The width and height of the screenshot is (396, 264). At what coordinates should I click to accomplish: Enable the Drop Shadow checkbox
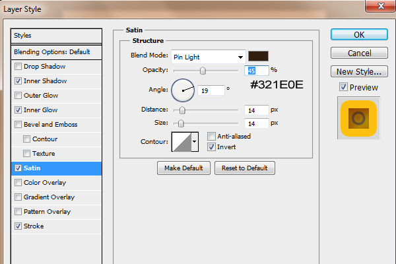[x=18, y=67]
